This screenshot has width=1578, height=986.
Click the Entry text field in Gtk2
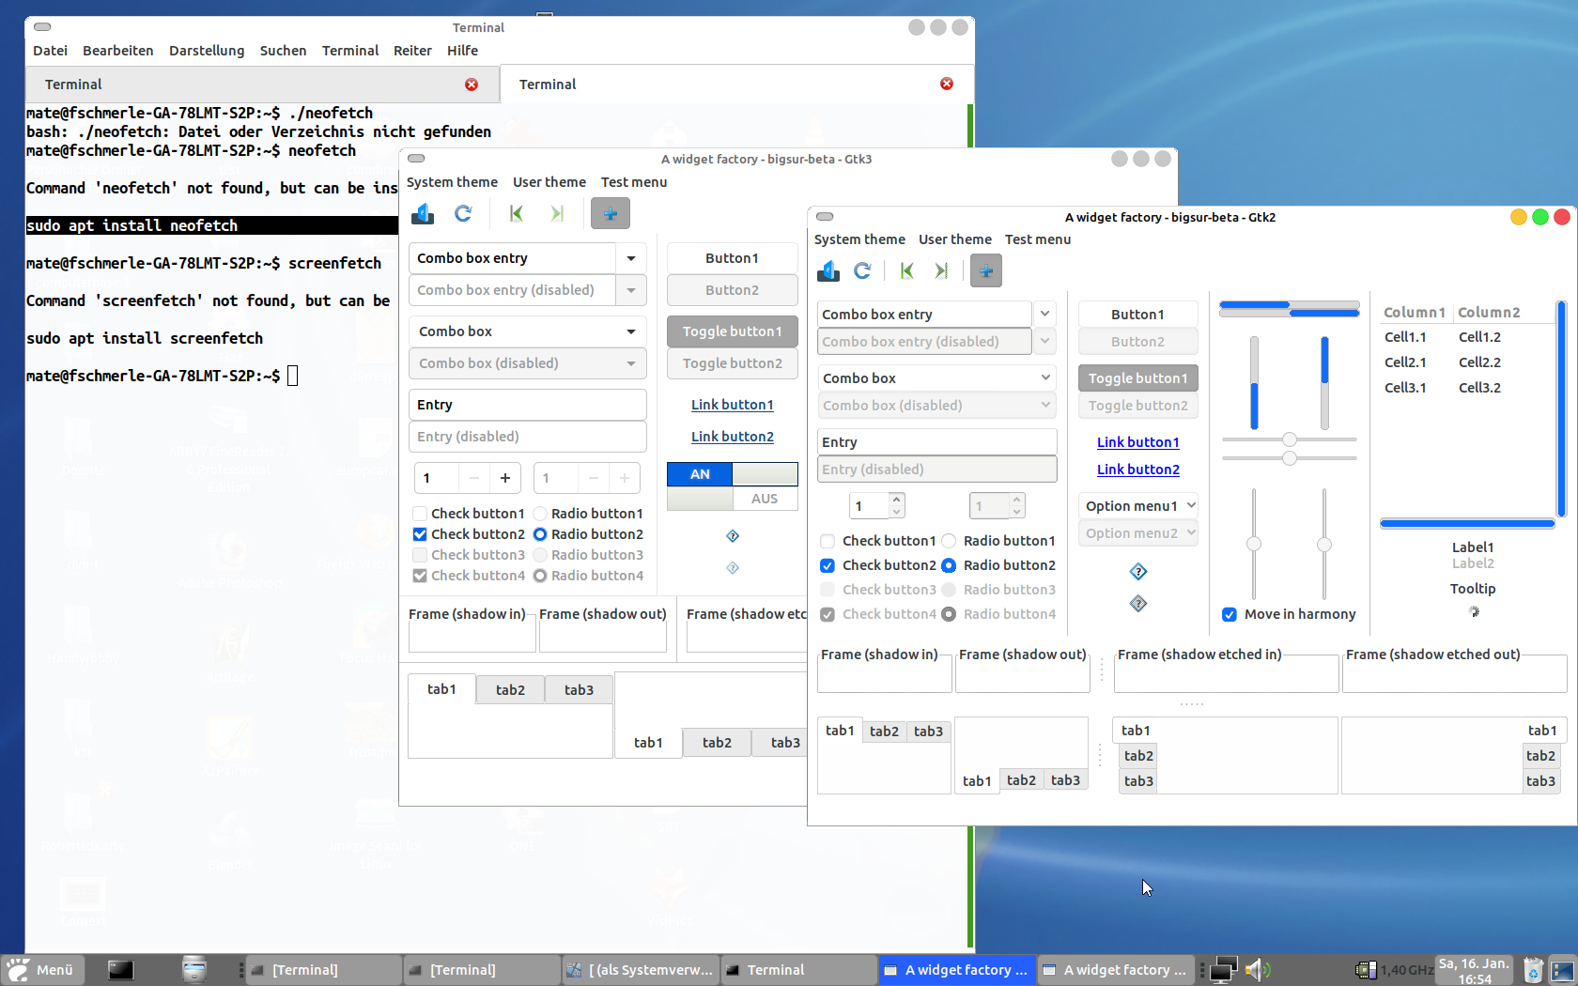coord(936,442)
